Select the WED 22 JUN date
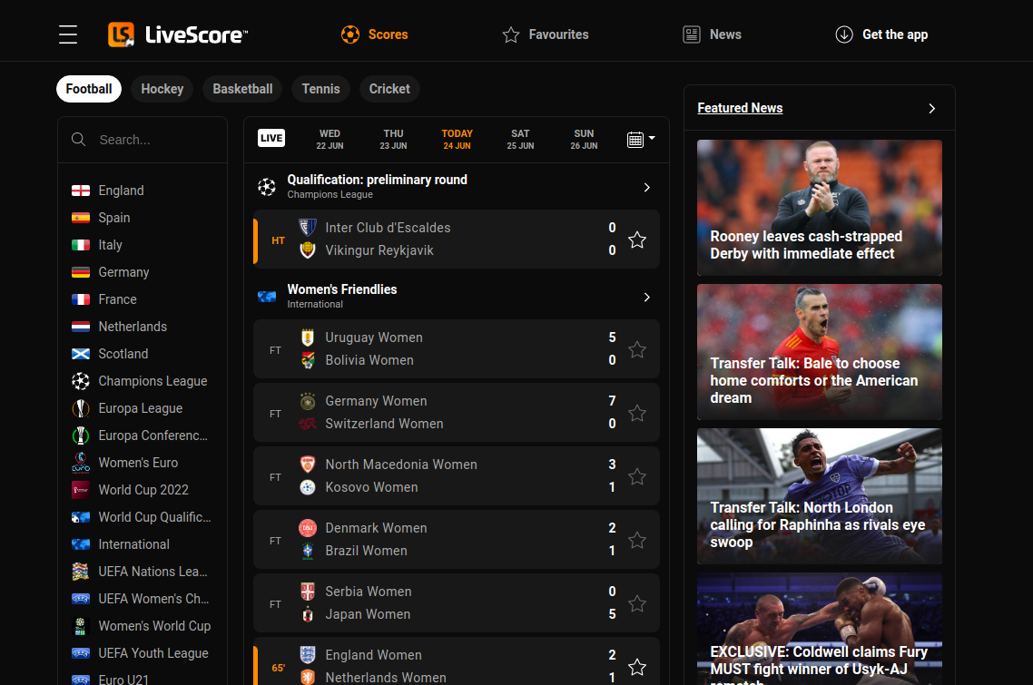Image resolution: width=1033 pixels, height=685 pixels. [x=330, y=139]
